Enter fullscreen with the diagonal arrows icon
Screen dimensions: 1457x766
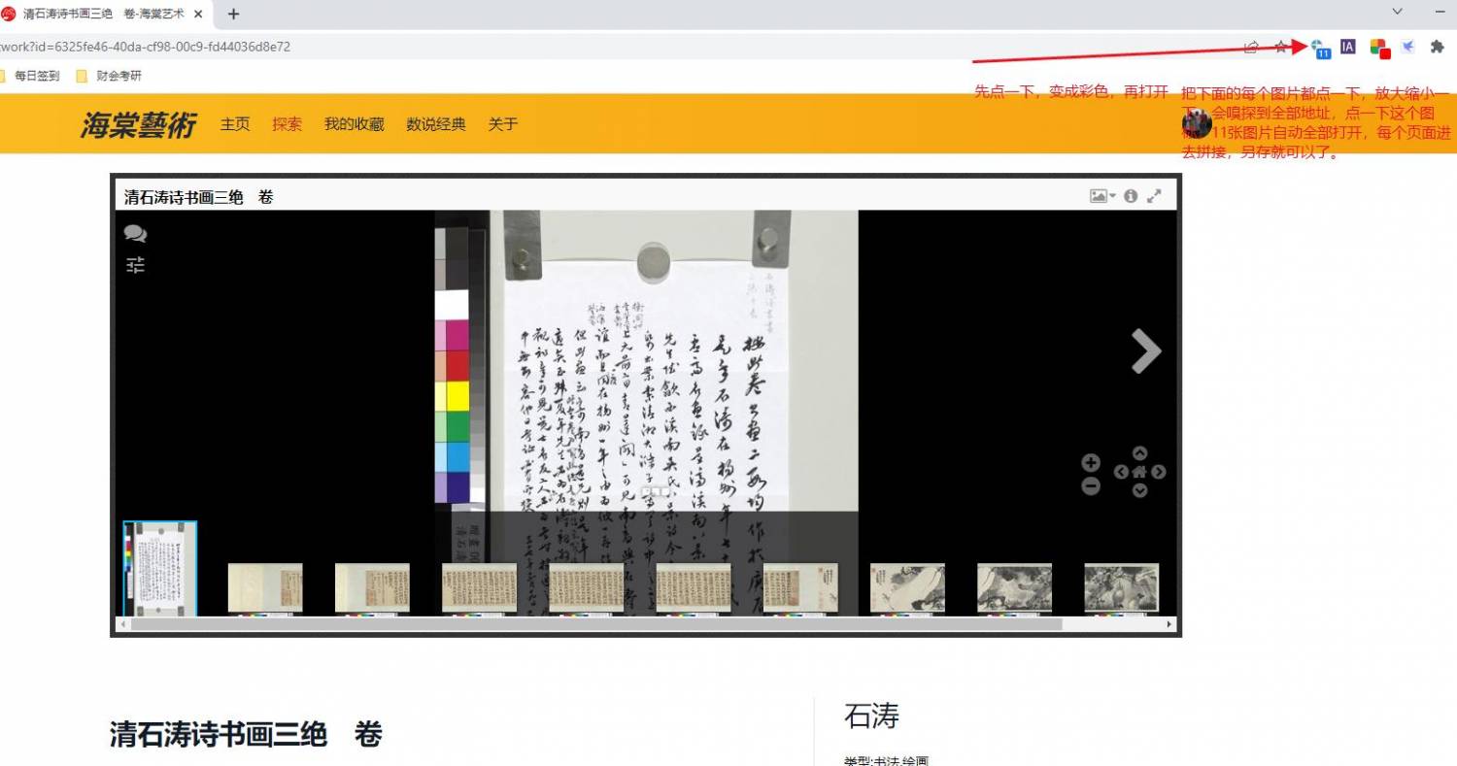(x=1154, y=195)
